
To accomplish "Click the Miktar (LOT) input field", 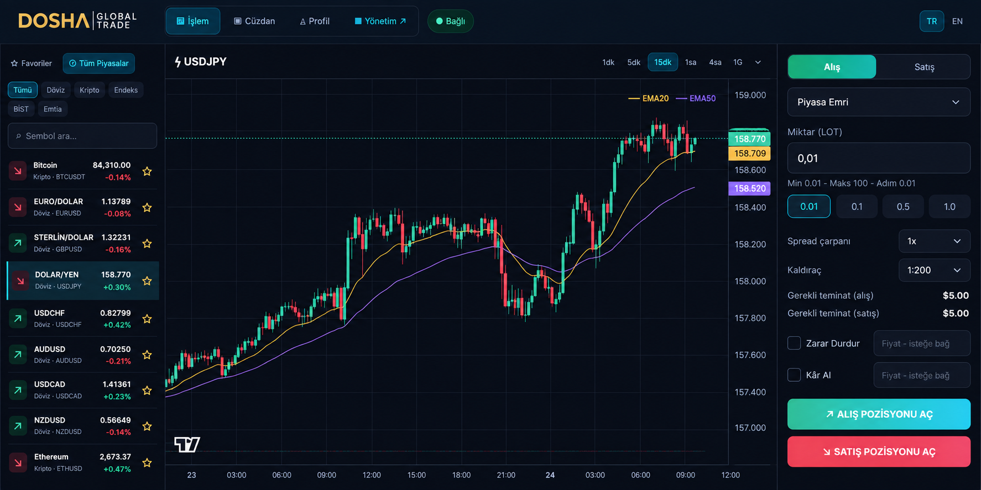I will 879,159.
